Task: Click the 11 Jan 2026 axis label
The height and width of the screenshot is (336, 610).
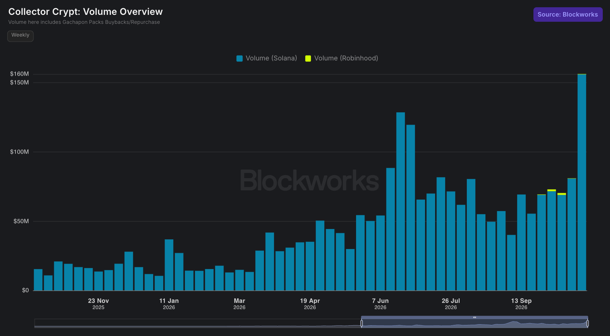Action: (x=169, y=304)
